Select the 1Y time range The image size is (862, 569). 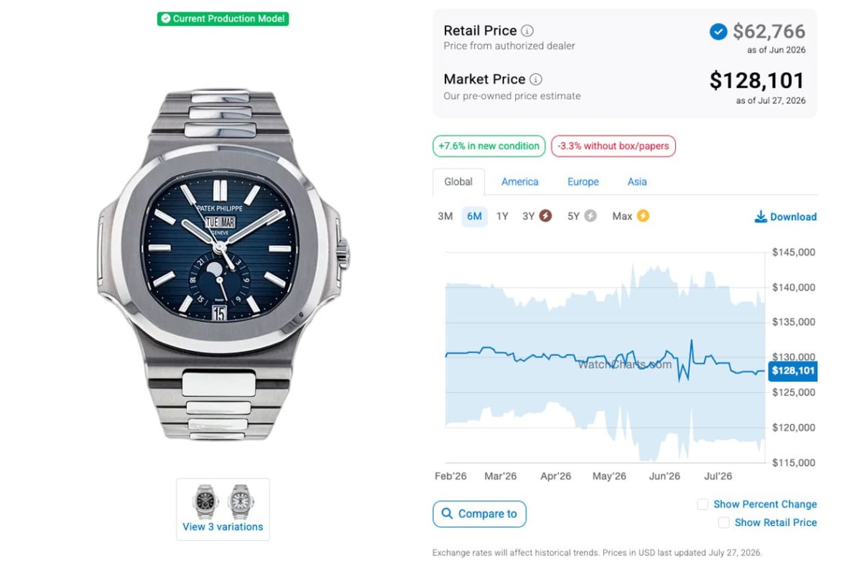503,216
